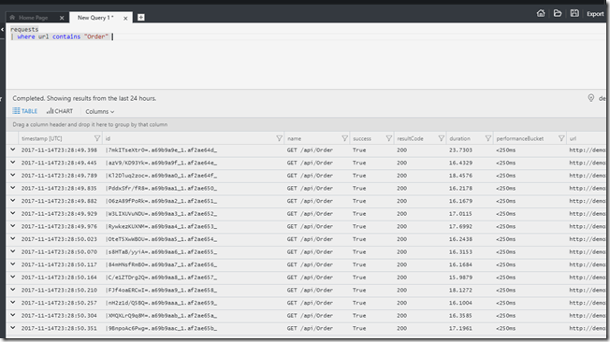Close the New Query 1 tab
610x342 pixels.
(x=125, y=18)
